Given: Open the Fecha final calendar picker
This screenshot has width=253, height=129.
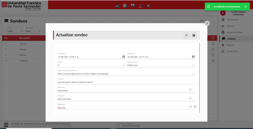Looking at the screenshot, I should tap(193, 57).
